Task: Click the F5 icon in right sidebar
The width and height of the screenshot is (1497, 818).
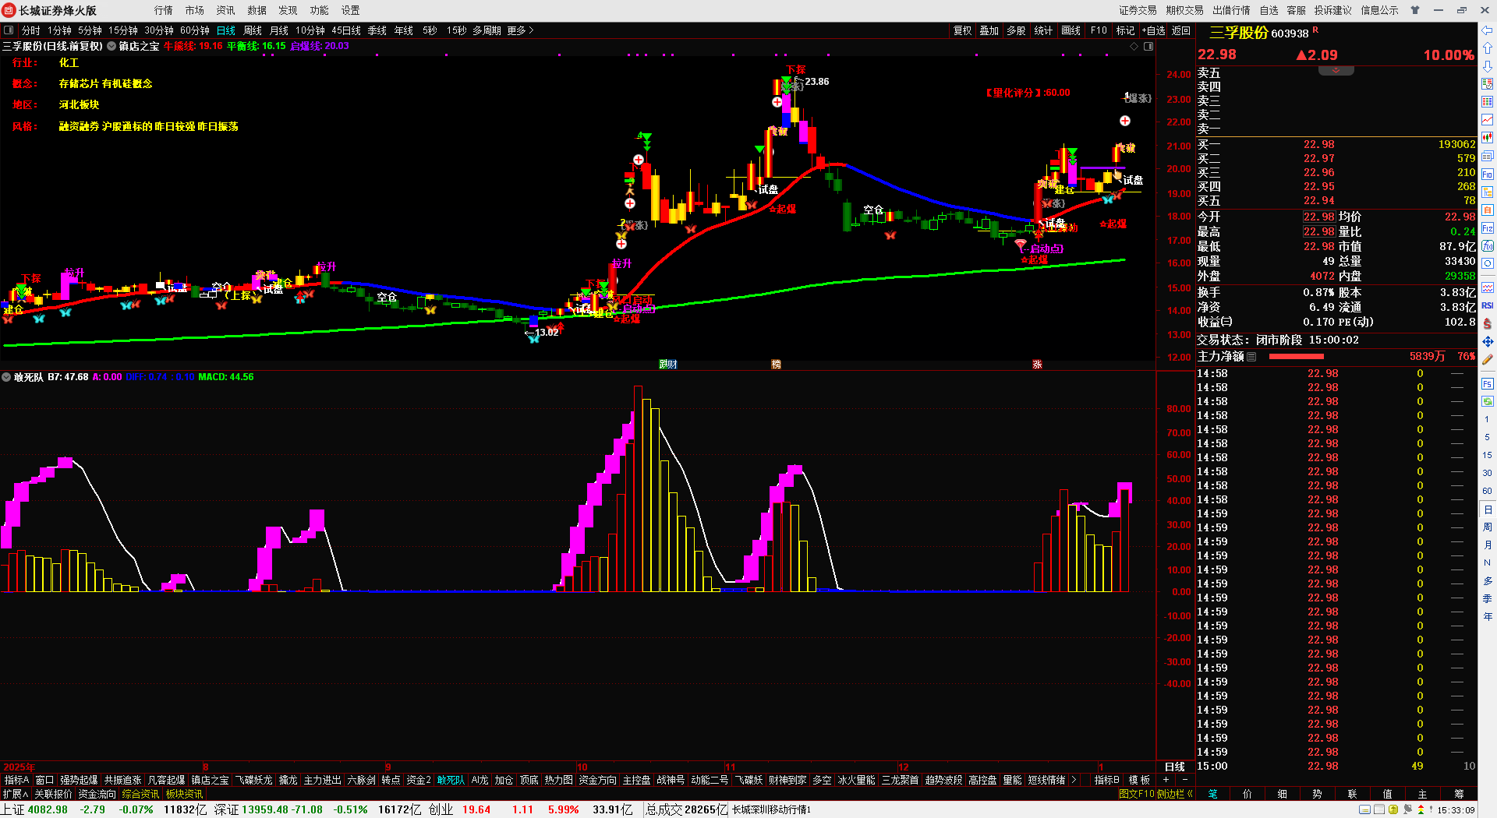Action: [1488, 384]
